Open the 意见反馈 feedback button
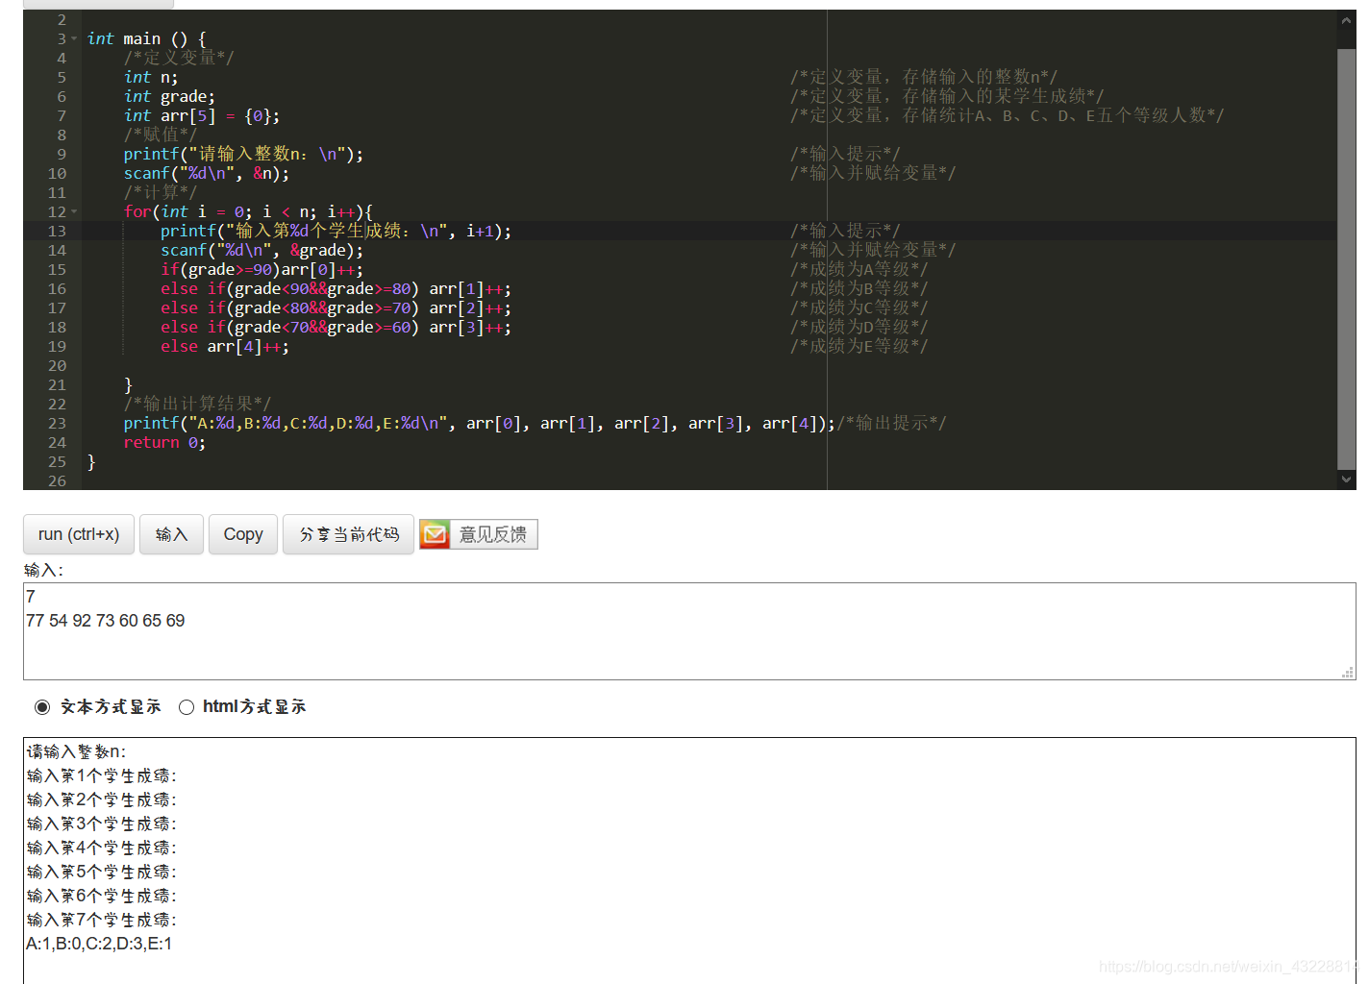Viewport: 1369px width, 984px height. [x=478, y=534]
